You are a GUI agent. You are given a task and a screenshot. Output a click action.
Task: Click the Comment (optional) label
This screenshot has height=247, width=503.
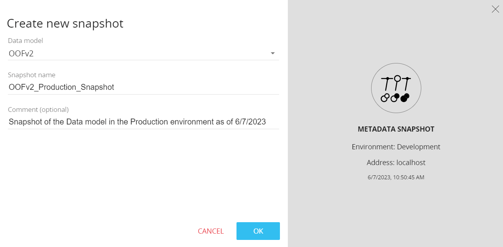[x=38, y=110]
